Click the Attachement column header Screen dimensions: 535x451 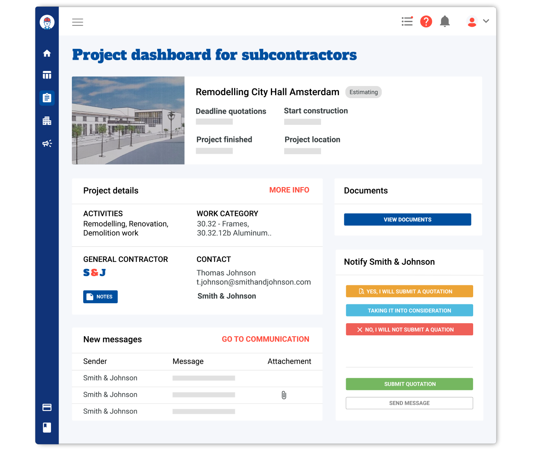289,362
